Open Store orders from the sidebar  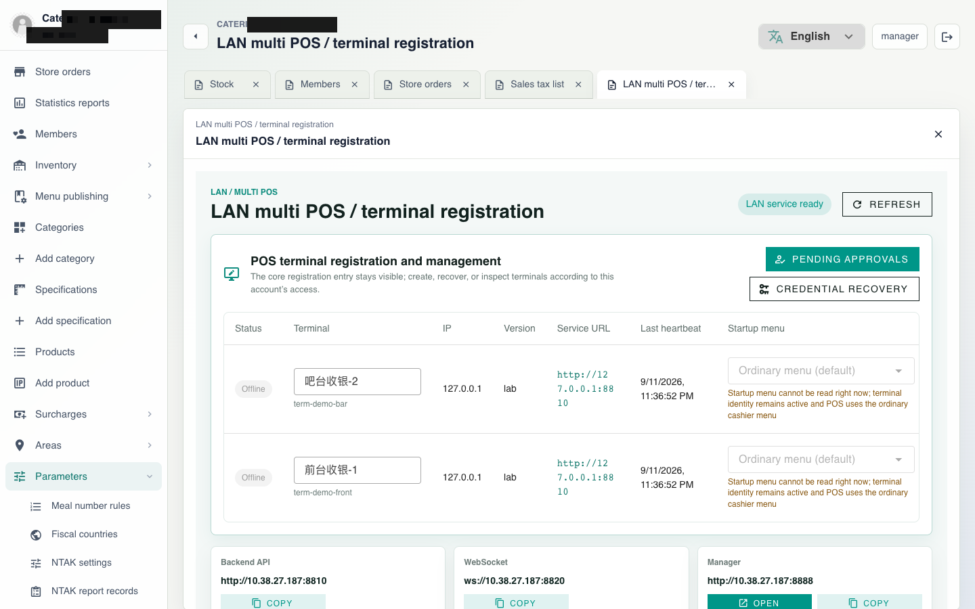(x=83, y=72)
